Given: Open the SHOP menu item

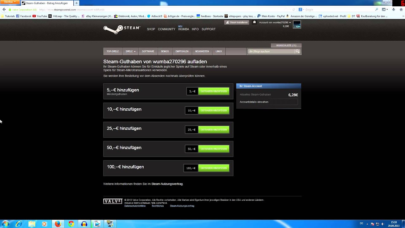Looking at the screenshot, I should (151, 29).
